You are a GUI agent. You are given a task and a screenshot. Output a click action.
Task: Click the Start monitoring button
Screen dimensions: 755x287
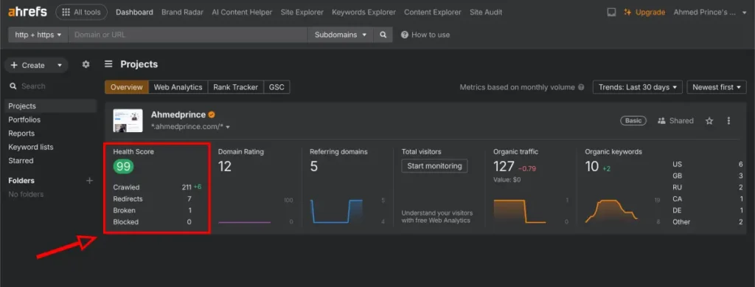tap(434, 166)
